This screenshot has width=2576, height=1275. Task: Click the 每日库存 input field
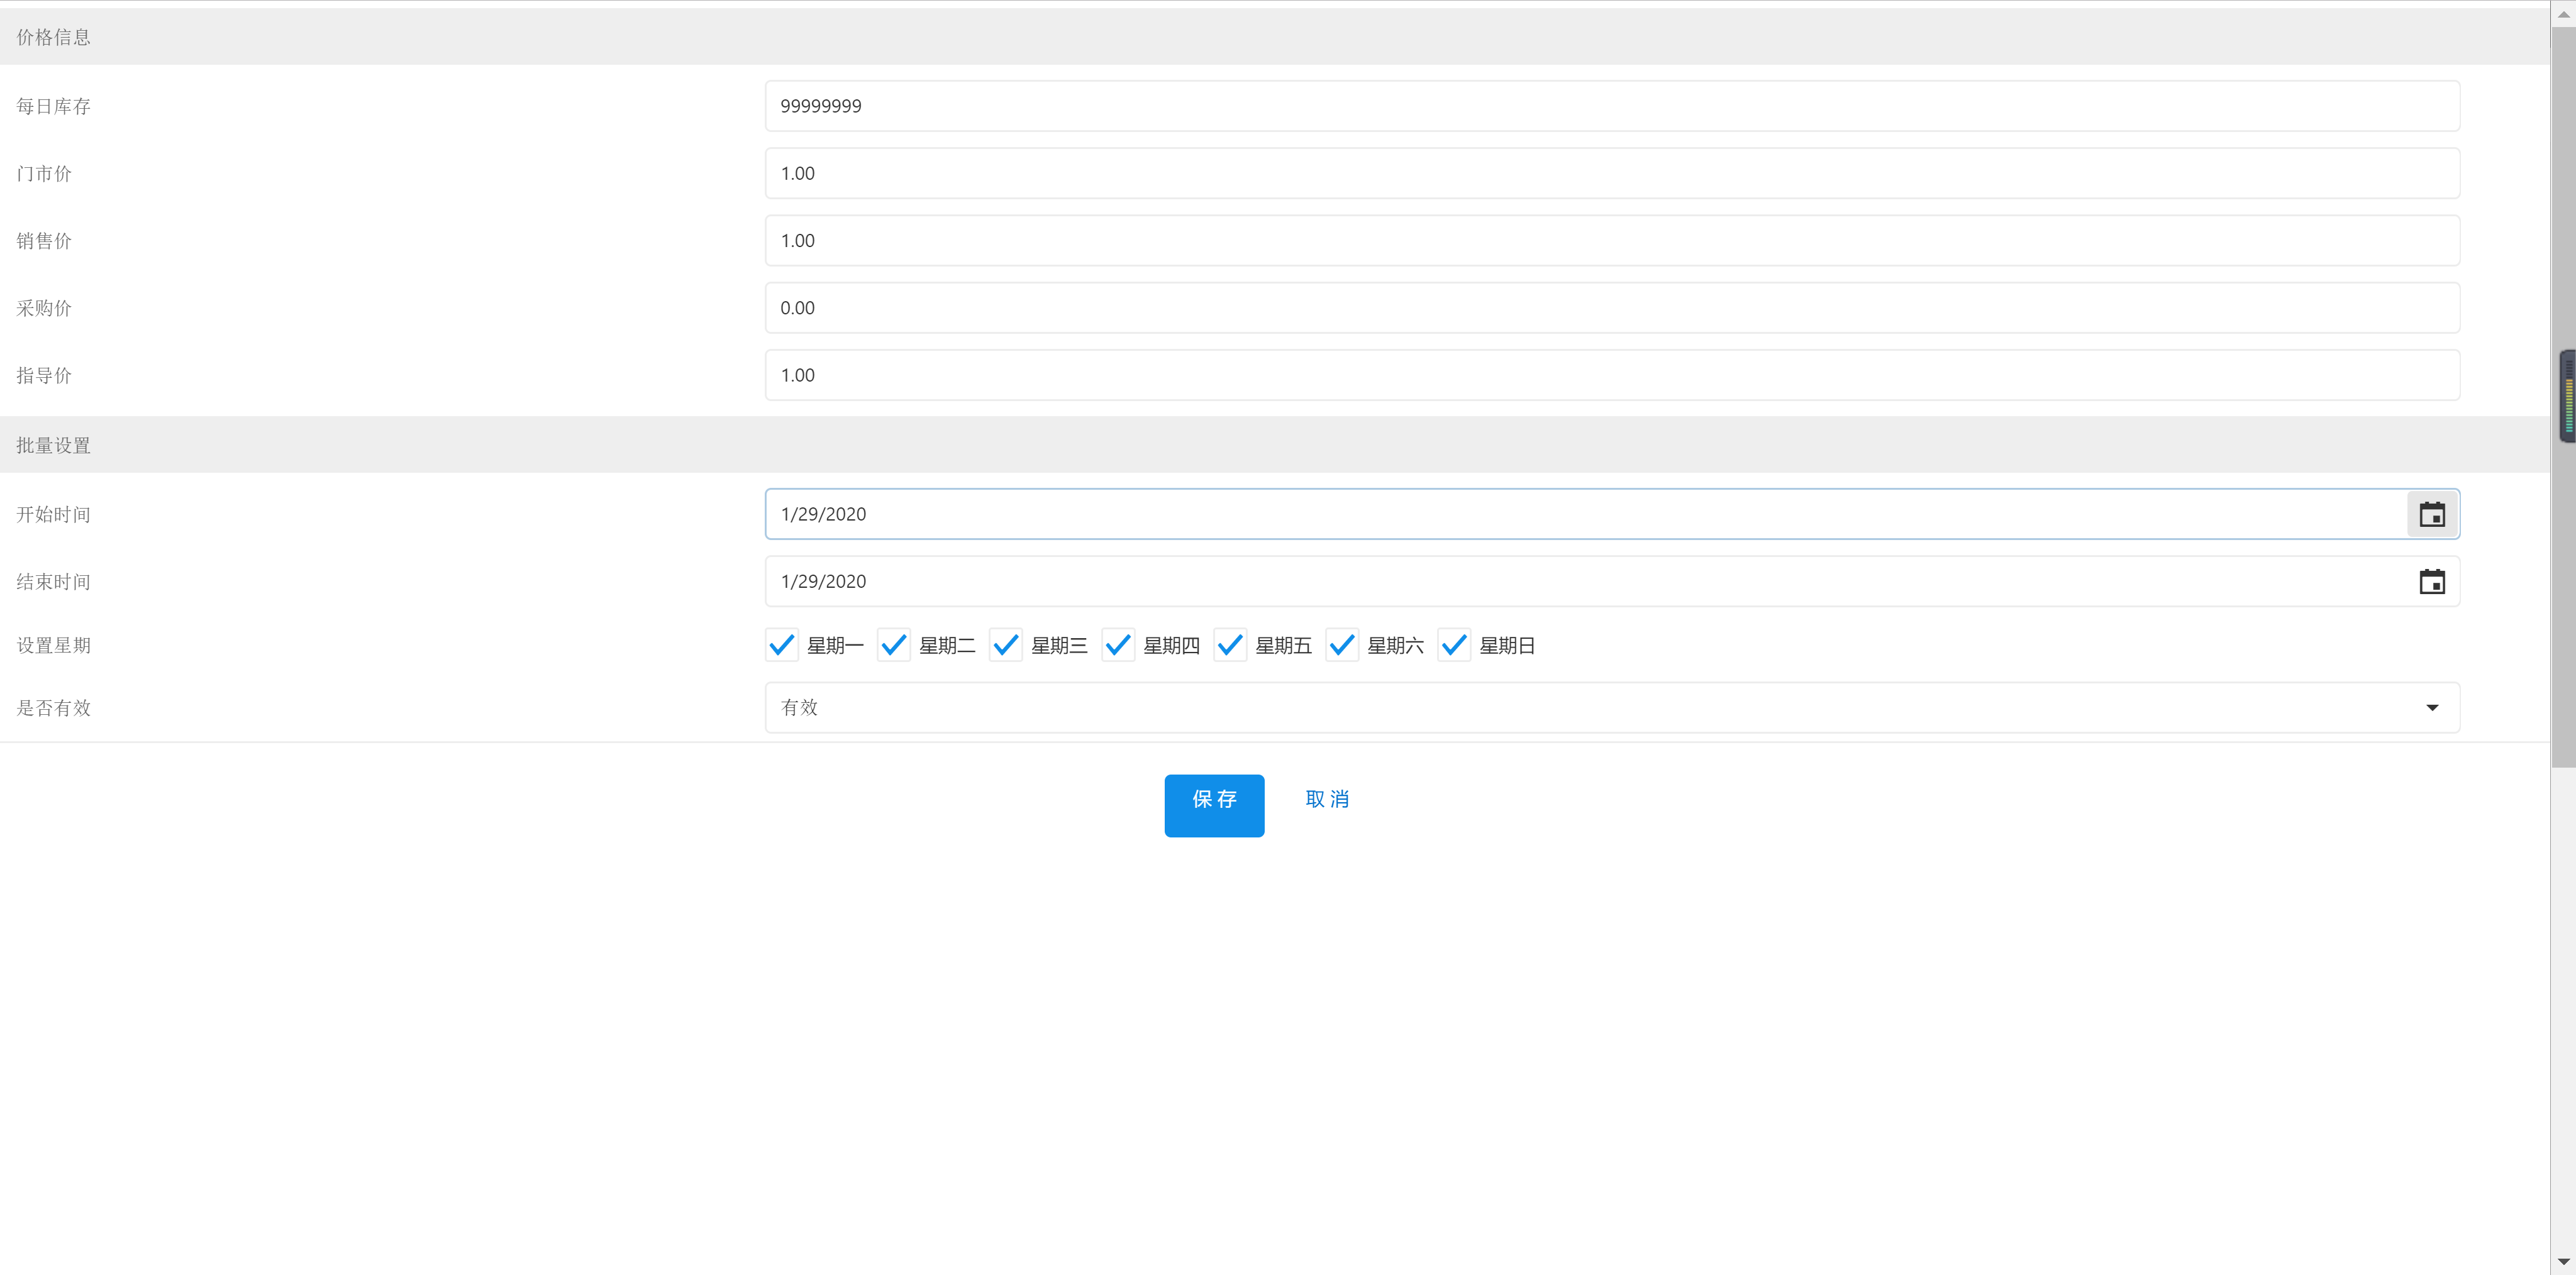(x=1611, y=106)
